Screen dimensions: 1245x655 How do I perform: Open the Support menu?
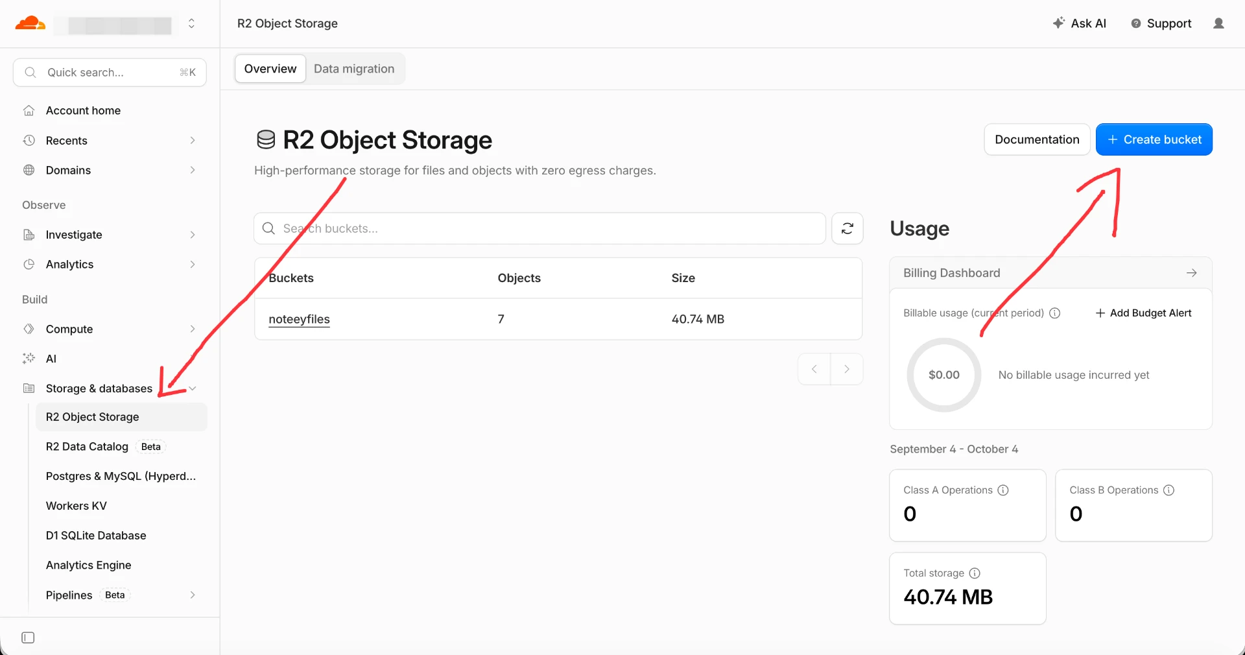click(x=1161, y=23)
